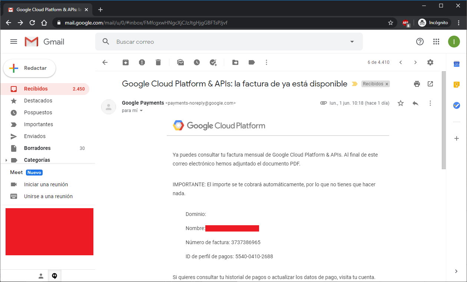Open the Destacados folder

coord(38,101)
